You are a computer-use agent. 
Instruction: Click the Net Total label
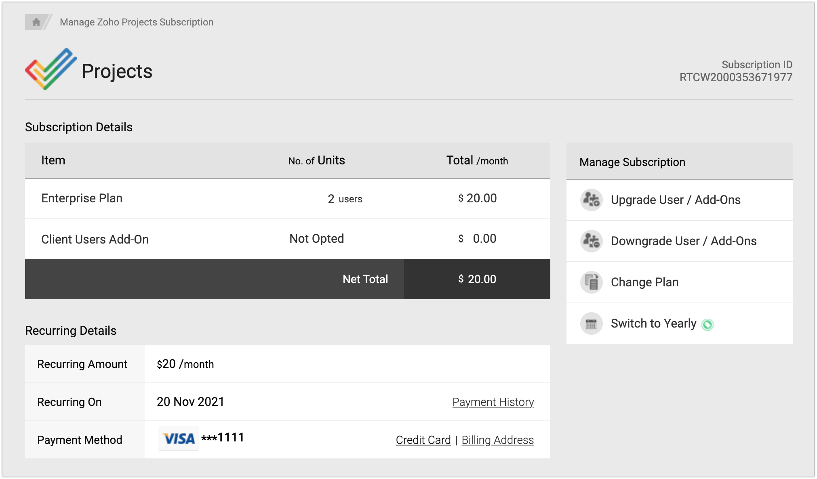tap(365, 279)
